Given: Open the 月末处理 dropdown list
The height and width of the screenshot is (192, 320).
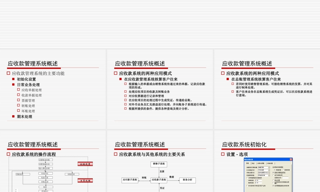Looking at the screenshot, I should 269,170.
